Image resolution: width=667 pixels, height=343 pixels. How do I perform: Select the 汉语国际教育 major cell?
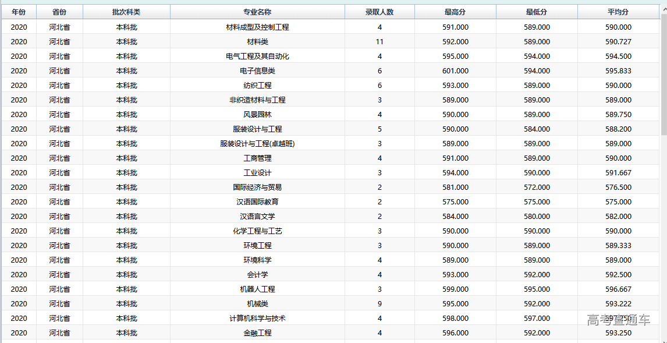(x=257, y=202)
